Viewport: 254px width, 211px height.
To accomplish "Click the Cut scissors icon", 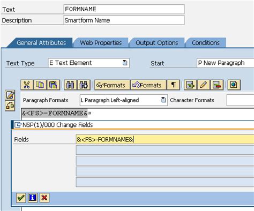I will (27, 85).
